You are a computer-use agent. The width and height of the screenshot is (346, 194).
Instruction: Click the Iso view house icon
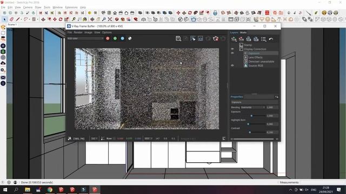103,13
